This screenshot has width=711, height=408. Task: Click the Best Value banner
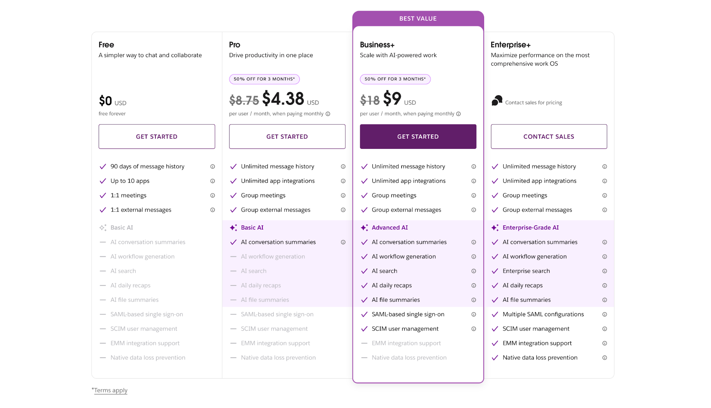[x=418, y=19]
